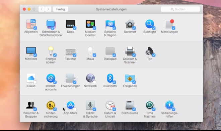Open the Ton speaker icon
This screenshot has width=221, height=131.
click(150, 51)
